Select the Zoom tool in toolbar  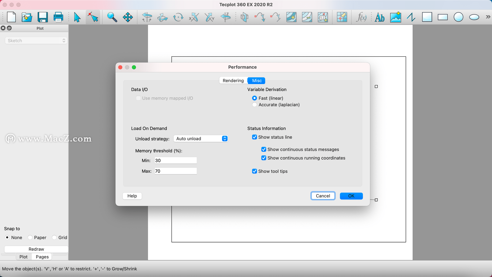point(111,17)
